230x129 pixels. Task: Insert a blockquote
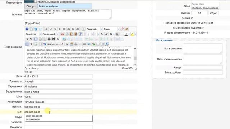pyautogui.click(x=83, y=29)
